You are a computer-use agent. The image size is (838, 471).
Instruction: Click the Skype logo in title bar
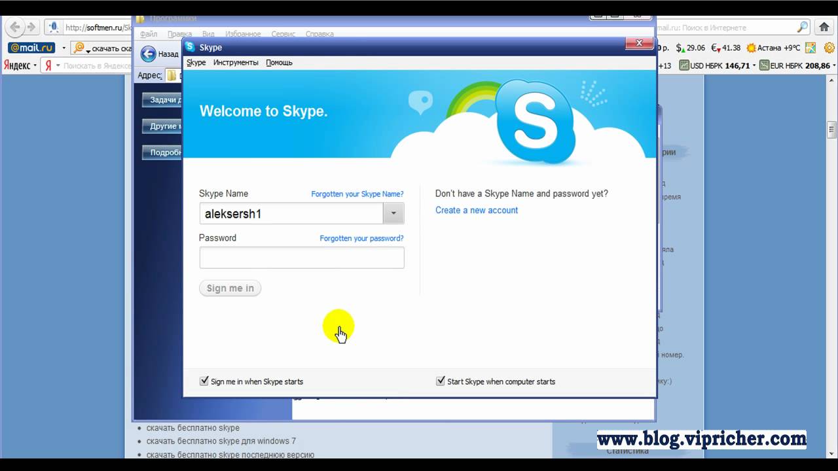point(190,47)
